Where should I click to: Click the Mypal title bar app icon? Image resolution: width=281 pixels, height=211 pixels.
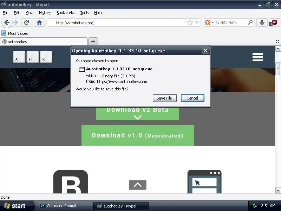4,4
